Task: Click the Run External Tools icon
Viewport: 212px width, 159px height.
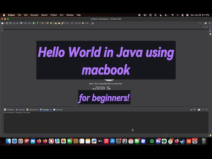Action: [x=42, y=23]
